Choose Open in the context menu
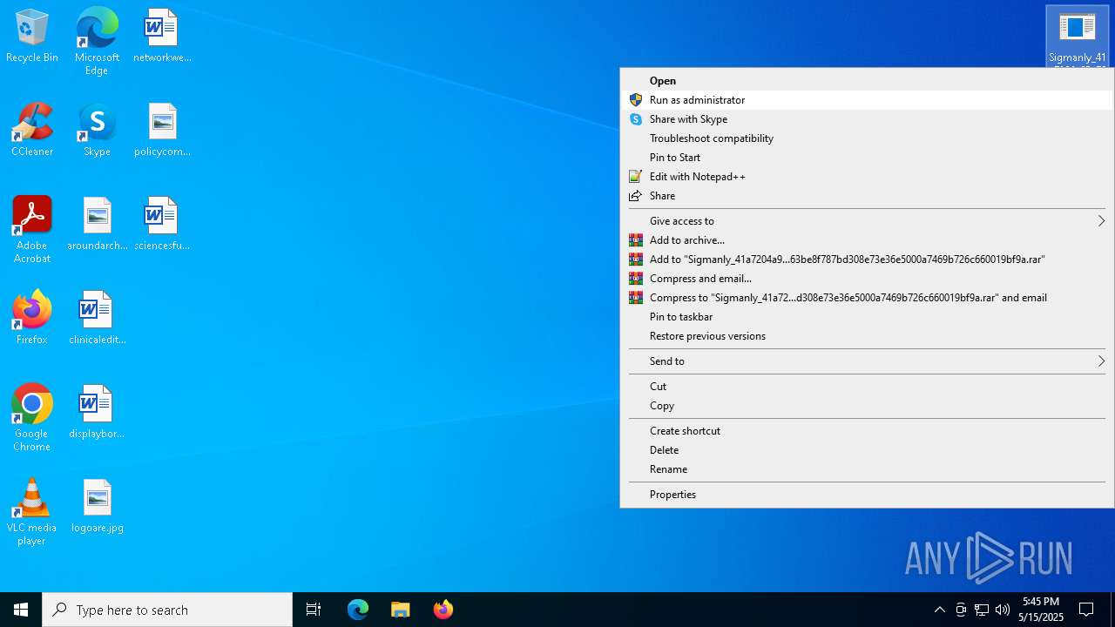Screen dimensions: 1115x627 pyautogui.click(x=867, y=81)
